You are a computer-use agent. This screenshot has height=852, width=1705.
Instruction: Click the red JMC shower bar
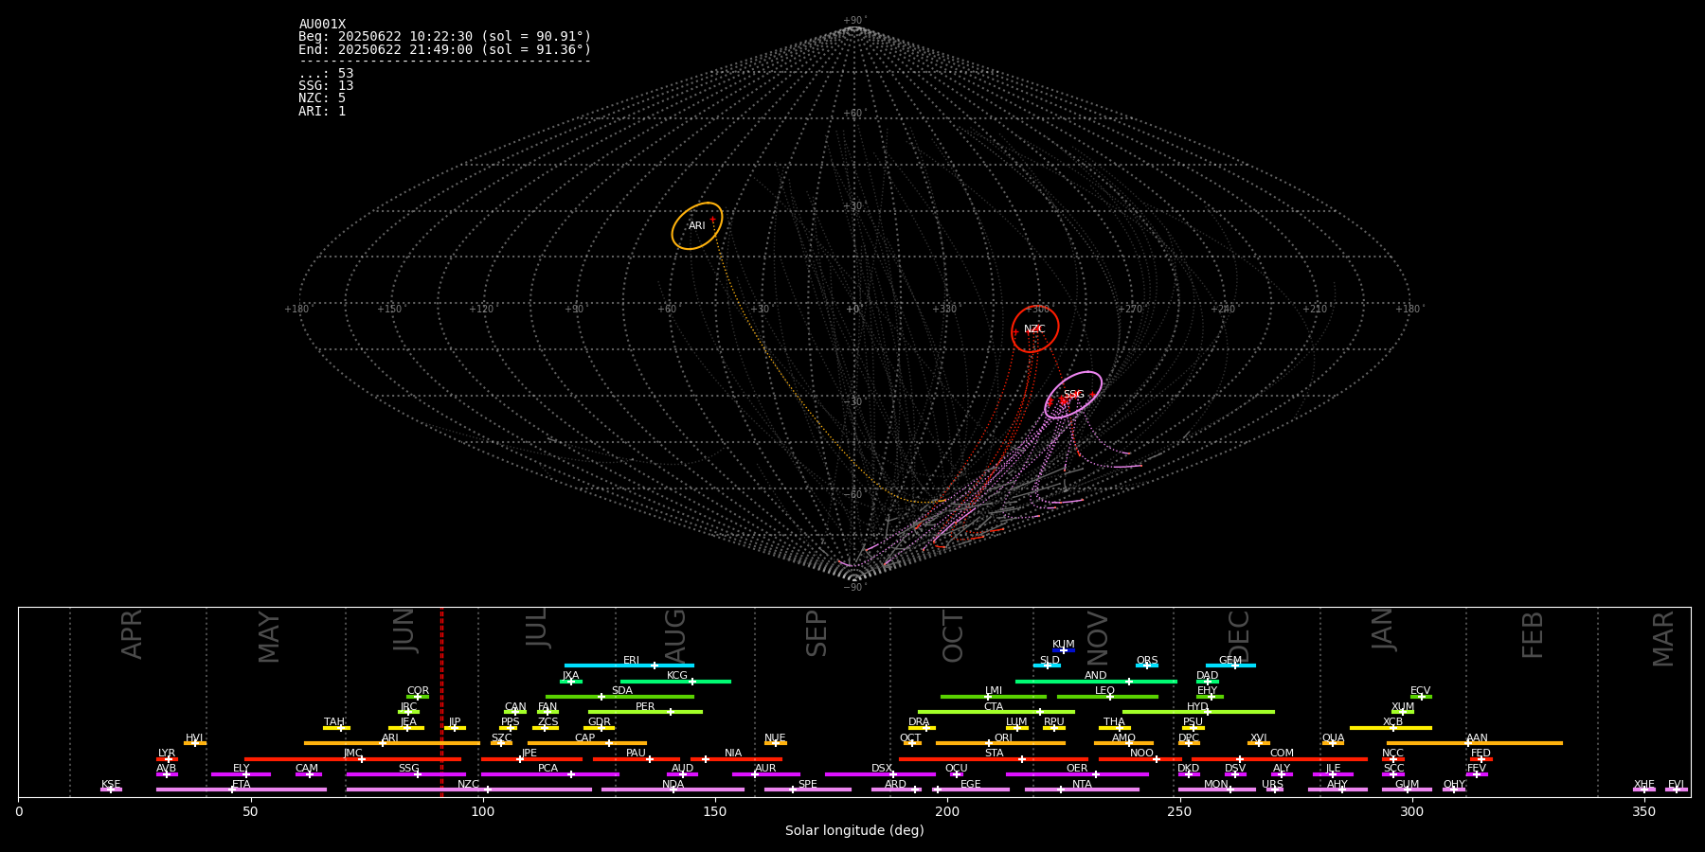[353, 759]
